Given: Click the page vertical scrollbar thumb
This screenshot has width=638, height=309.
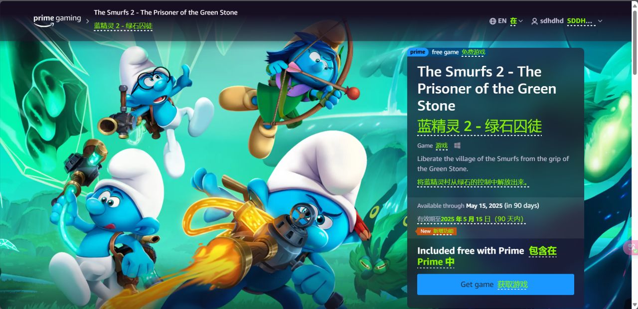Looking at the screenshot, I should tap(635, 42).
